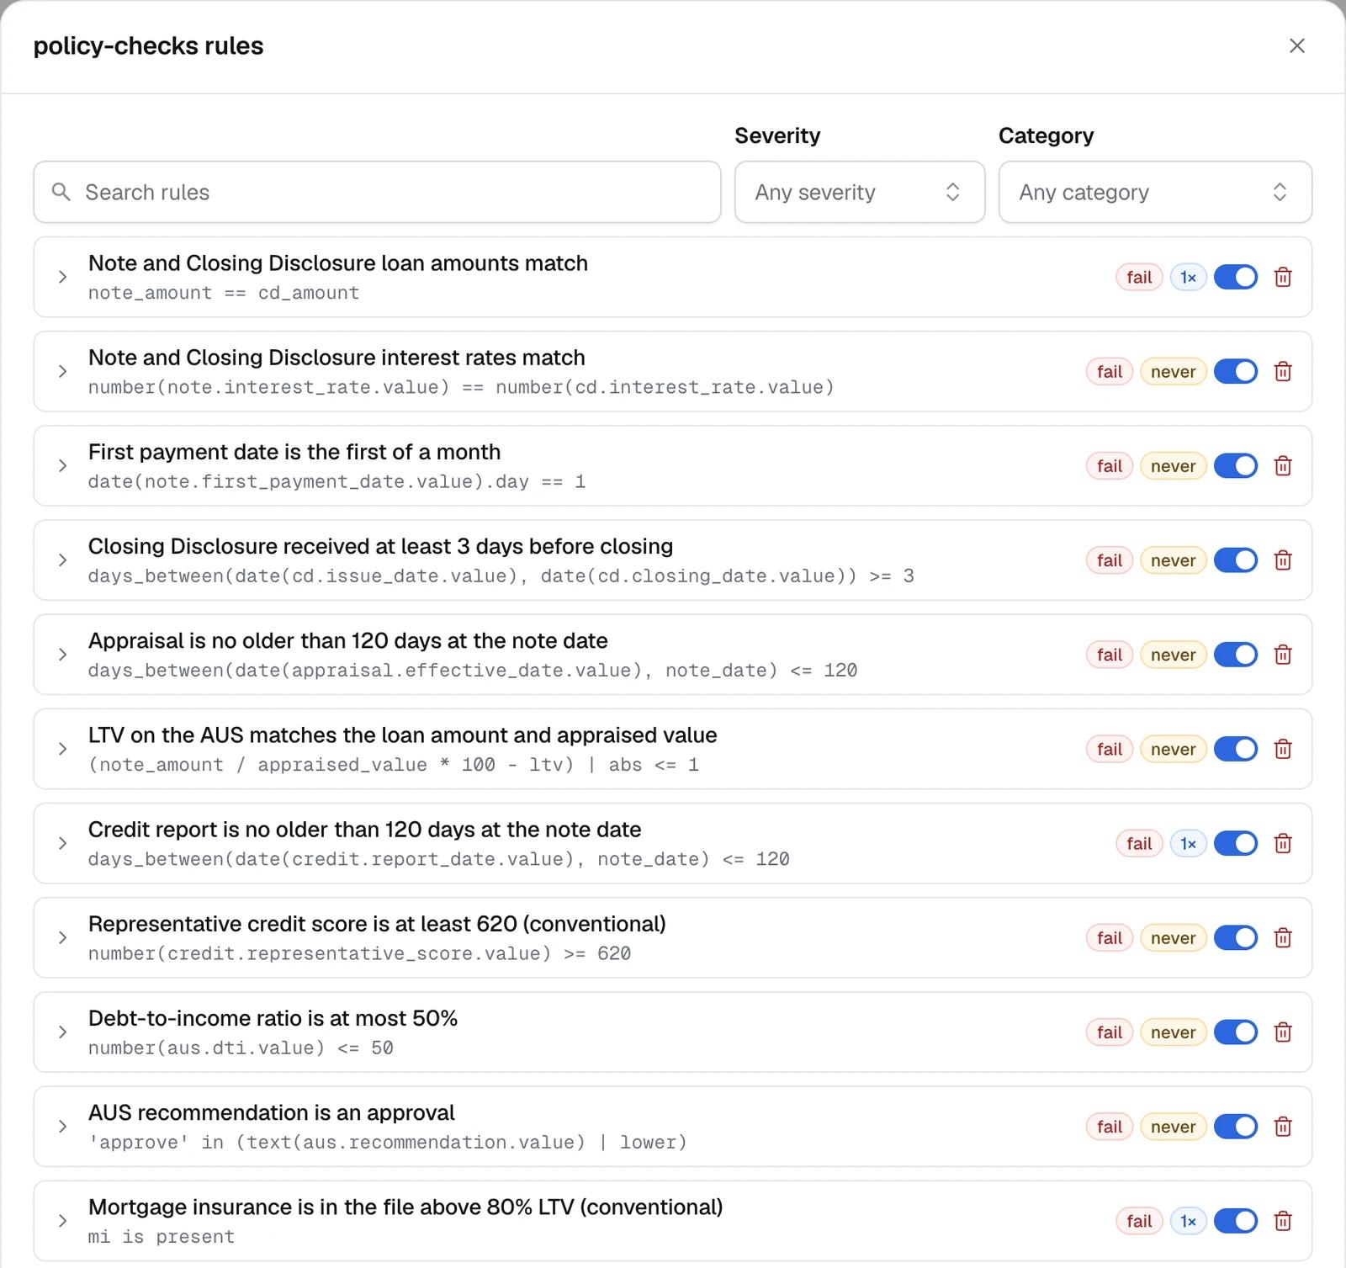Toggle the Debt-to-income ratio rule off
This screenshot has width=1346, height=1268.
click(1236, 1032)
